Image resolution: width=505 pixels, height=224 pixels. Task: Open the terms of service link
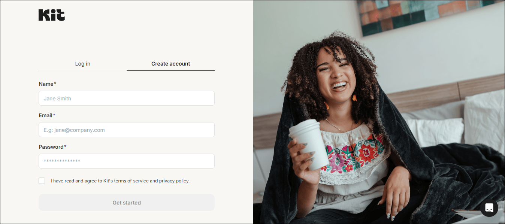(x=131, y=181)
